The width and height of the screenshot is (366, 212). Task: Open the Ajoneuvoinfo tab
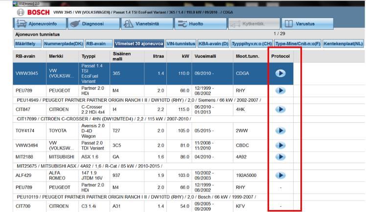click(x=40, y=24)
